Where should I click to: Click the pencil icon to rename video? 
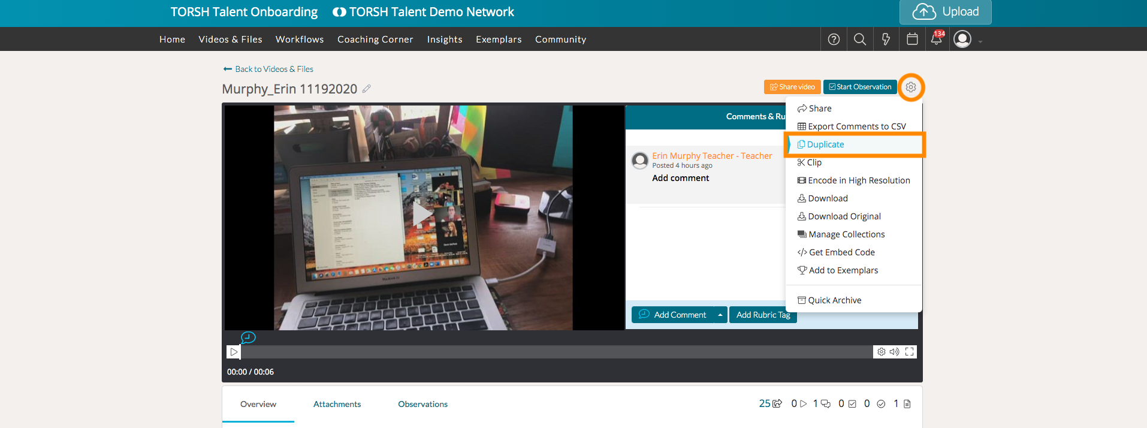[367, 89]
